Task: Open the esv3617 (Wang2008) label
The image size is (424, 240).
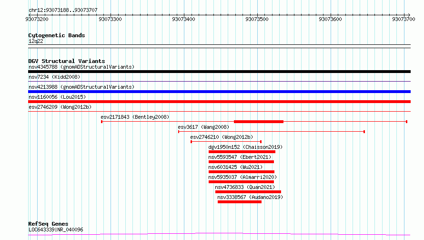Action: click(x=203, y=127)
